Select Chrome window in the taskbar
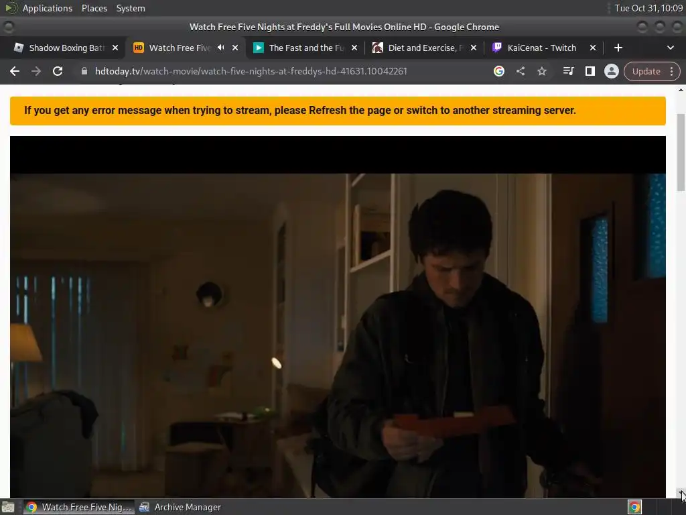Screen dimensions: 686x515 79,507
